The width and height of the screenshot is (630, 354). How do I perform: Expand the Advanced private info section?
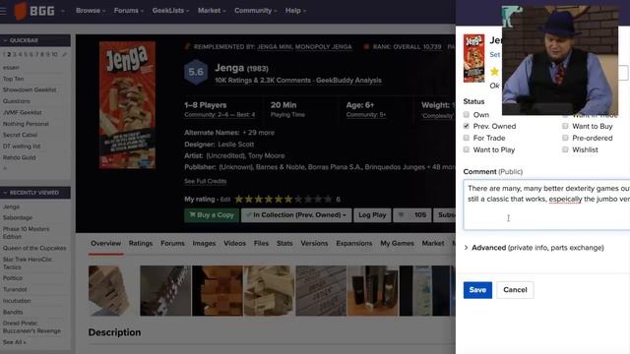(534, 248)
